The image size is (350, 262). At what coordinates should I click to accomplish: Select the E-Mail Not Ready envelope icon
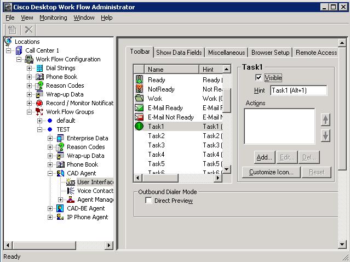[x=139, y=117]
